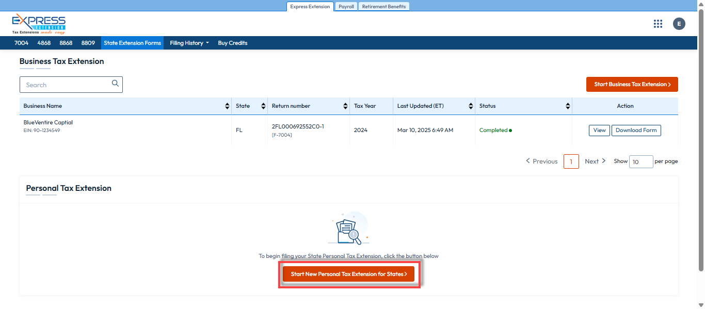
Task: Click the FL state cell
Action: [239, 130]
